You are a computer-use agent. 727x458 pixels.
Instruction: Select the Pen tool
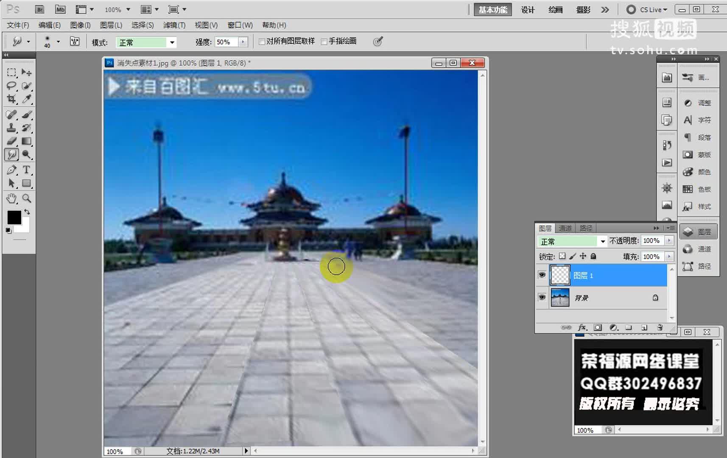11,170
